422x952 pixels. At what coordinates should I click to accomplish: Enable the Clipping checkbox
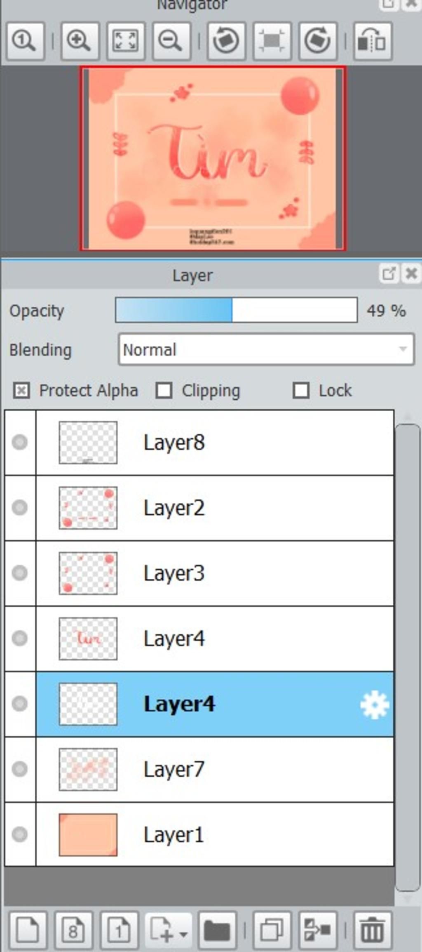pyautogui.click(x=164, y=390)
